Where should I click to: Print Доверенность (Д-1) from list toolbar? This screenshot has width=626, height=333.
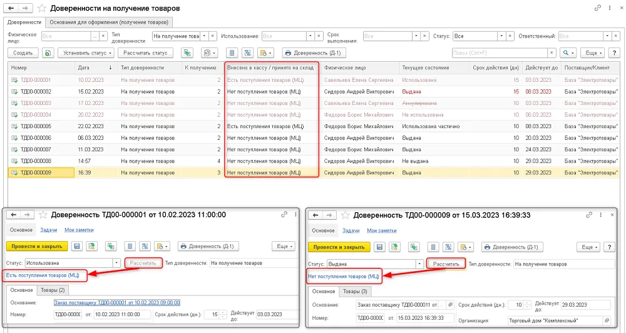click(x=314, y=53)
